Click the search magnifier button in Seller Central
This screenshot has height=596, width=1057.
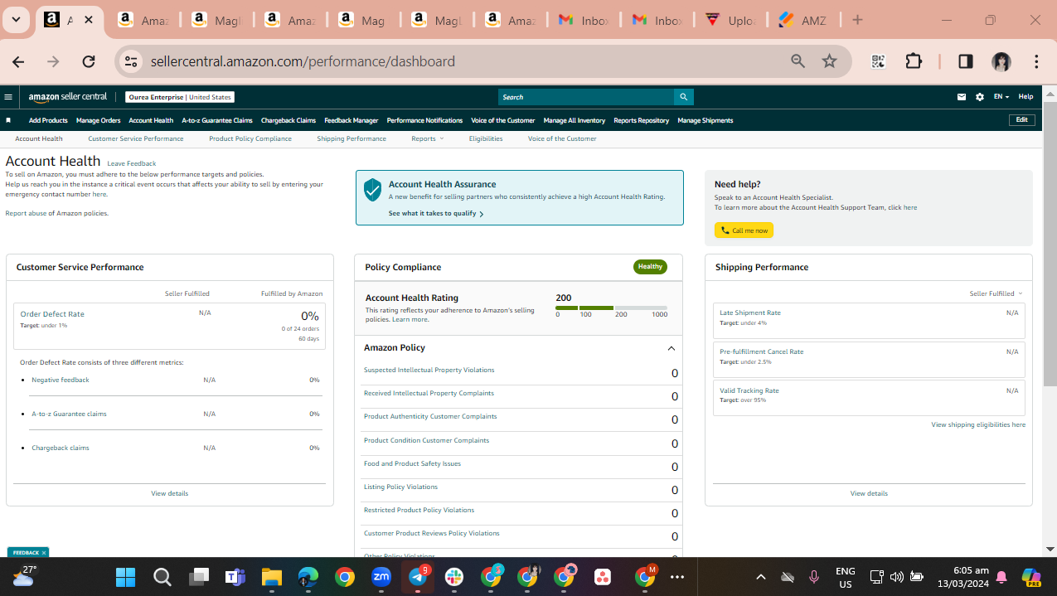[x=684, y=97]
